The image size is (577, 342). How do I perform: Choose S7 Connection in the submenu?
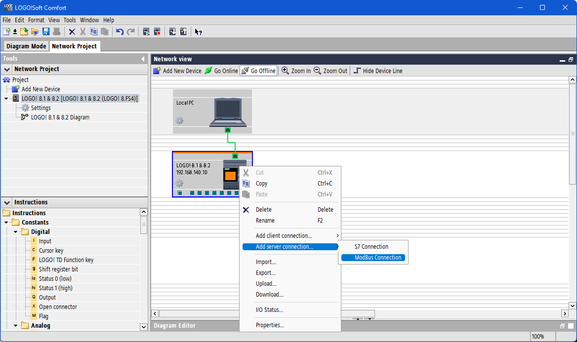(371, 246)
